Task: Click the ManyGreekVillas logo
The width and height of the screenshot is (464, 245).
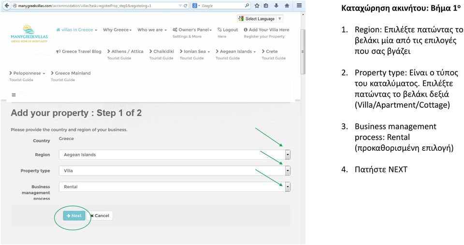Action: pos(29,33)
